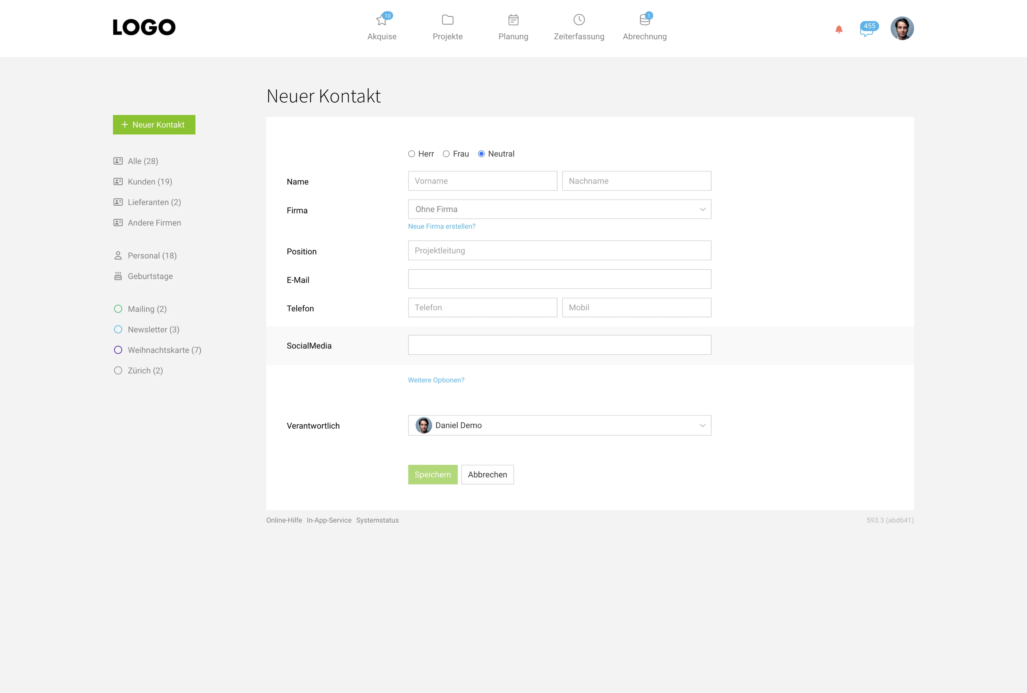Select the Neutral radio button

pyautogui.click(x=481, y=154)
